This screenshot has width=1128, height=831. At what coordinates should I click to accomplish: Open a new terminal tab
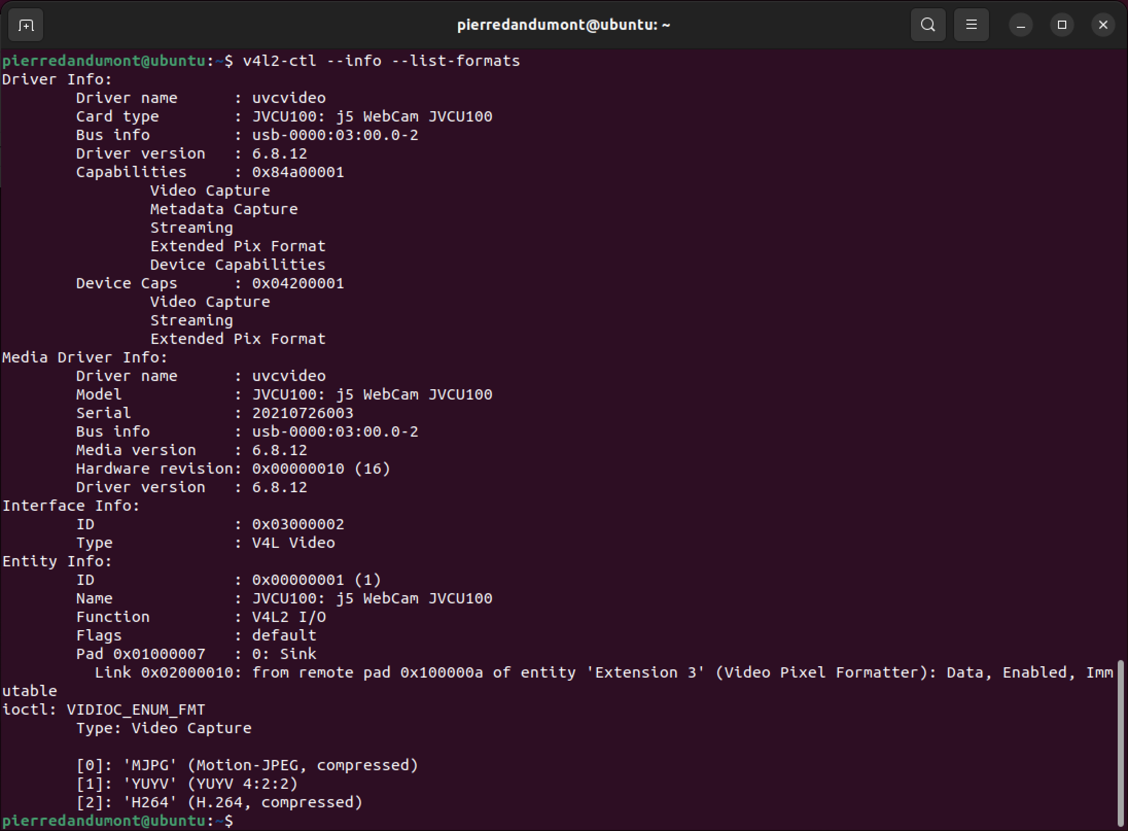tap(26, 25)
